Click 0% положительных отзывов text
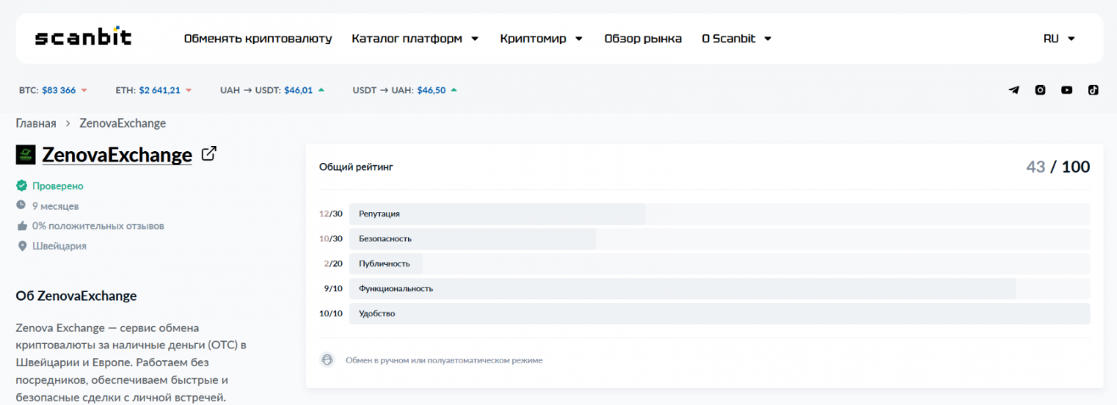Screen dimensions: 1117x405 click(x=98, y=226)
